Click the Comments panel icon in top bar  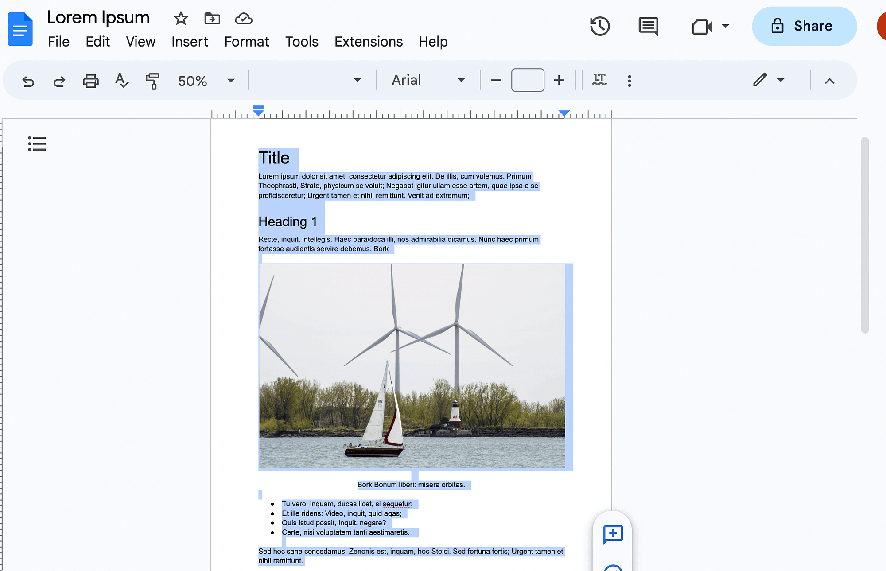tap(649, 26)
